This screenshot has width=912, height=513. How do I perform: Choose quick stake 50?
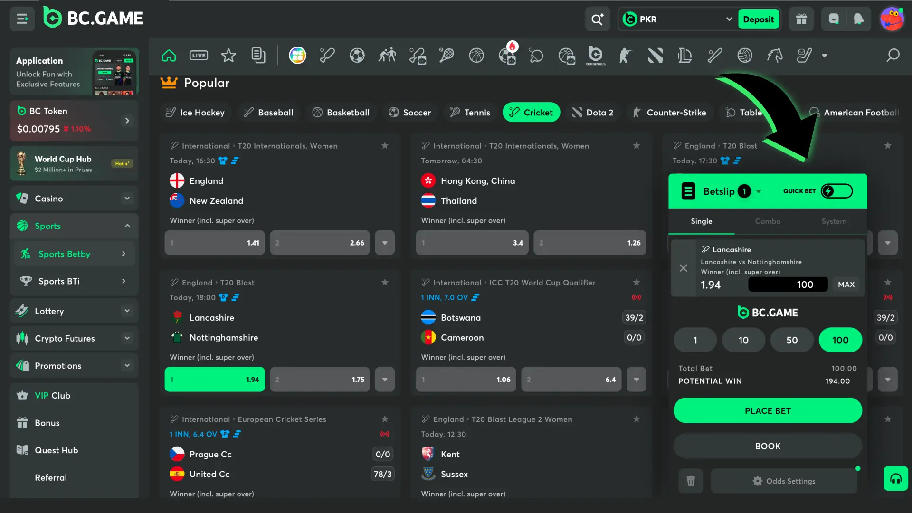792,340
